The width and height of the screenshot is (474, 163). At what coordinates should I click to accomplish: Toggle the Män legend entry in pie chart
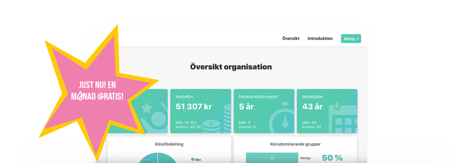tap(196, 159)
